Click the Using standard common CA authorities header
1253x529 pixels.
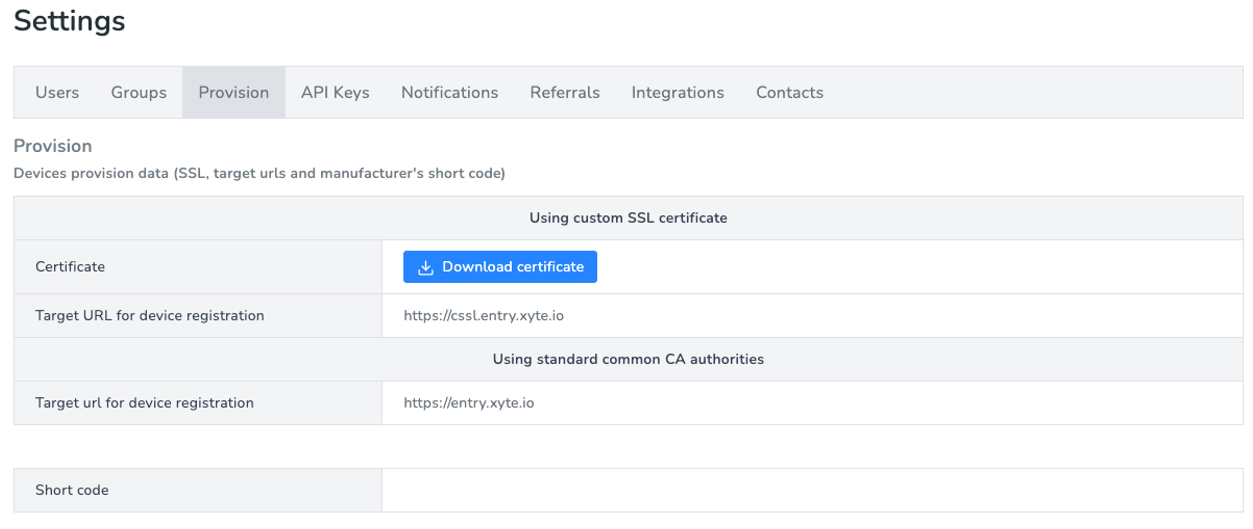pos(628,359)
